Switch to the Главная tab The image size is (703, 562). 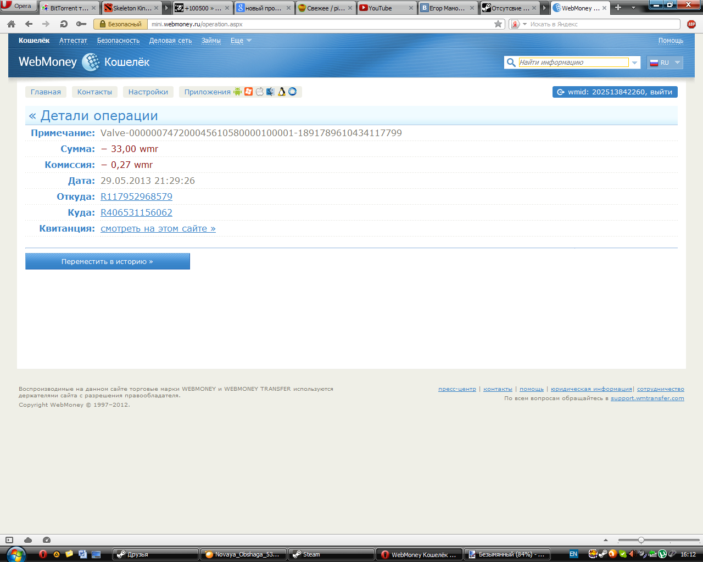pos(46,92)
